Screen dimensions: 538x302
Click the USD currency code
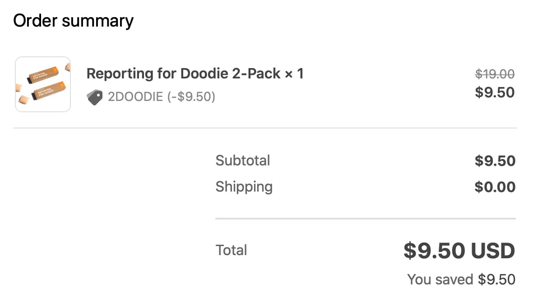click(x=492, y=251)
